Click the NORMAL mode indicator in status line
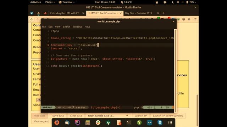 point(47,107)
